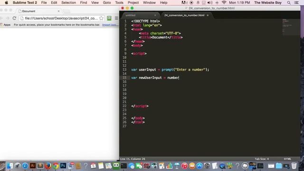The height and width of the screenshot is (171, 304).
Task: Close the untitled tab in Sublime
Action: coord(155,15)
